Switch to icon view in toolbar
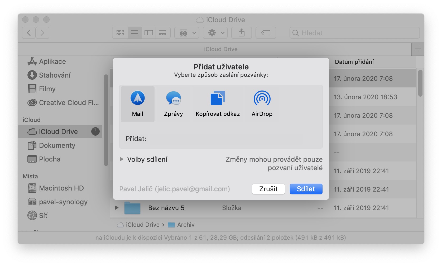The image size is (442, 266). pos(120,33)
